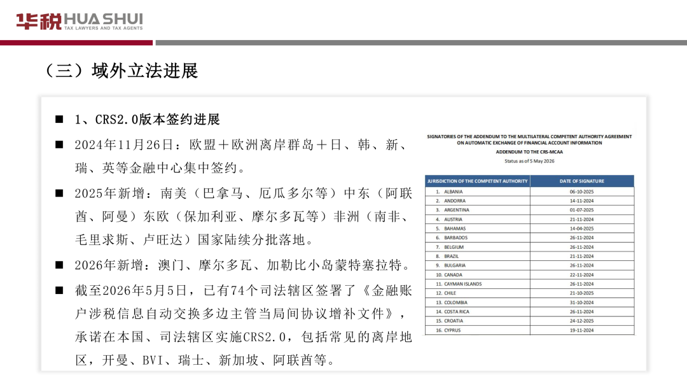
Task: Click the ANDORRA row name cell
Action: (x=478, y=201)
